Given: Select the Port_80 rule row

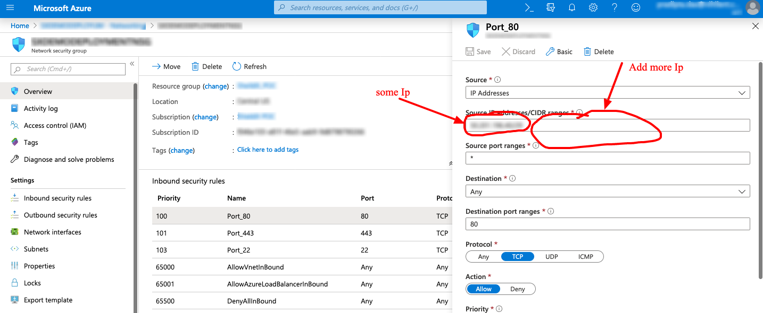Looking at the screenshot, I should 302,216.
